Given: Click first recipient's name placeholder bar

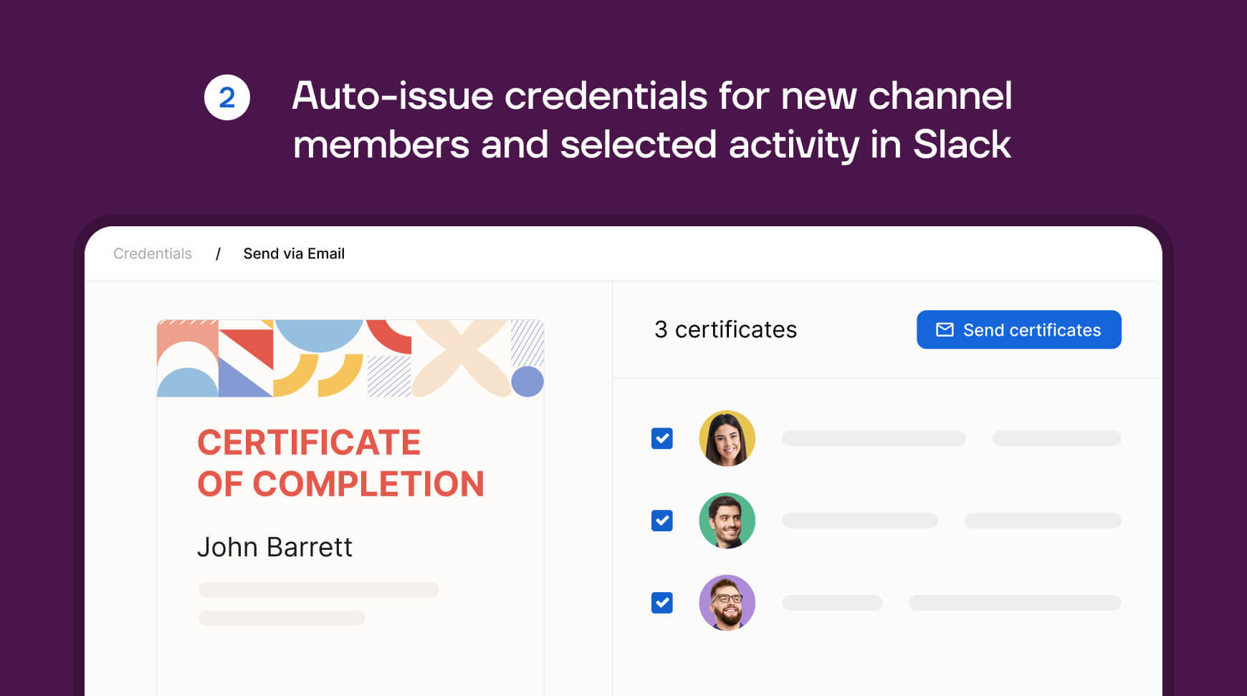Looking at the screenshot, I should pos(874,438).
